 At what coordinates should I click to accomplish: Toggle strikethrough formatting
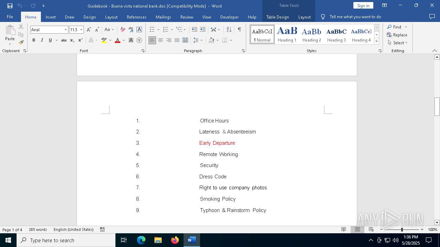64,40
